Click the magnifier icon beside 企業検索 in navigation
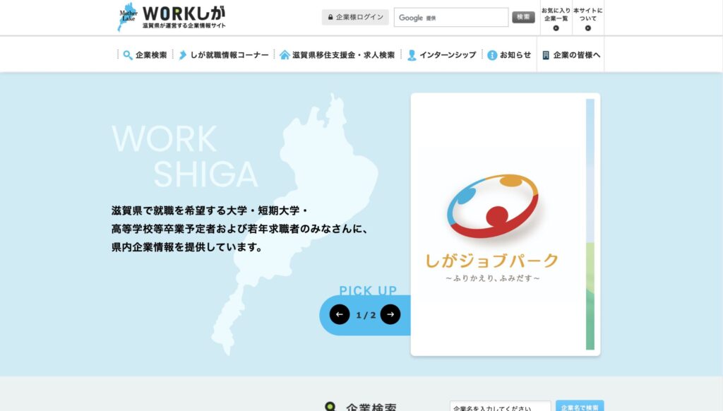 (128, 55)
